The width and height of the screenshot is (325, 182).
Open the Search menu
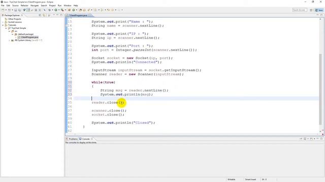point(44,6)
